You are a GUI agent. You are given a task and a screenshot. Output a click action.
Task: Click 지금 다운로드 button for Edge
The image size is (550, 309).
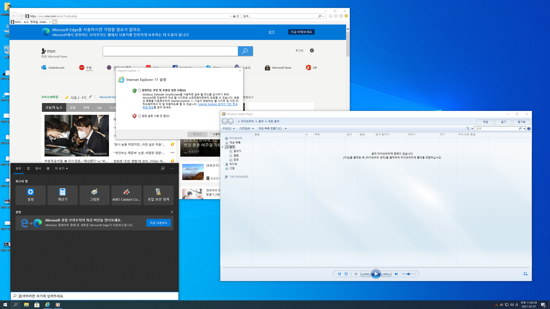tap(159, 223)
